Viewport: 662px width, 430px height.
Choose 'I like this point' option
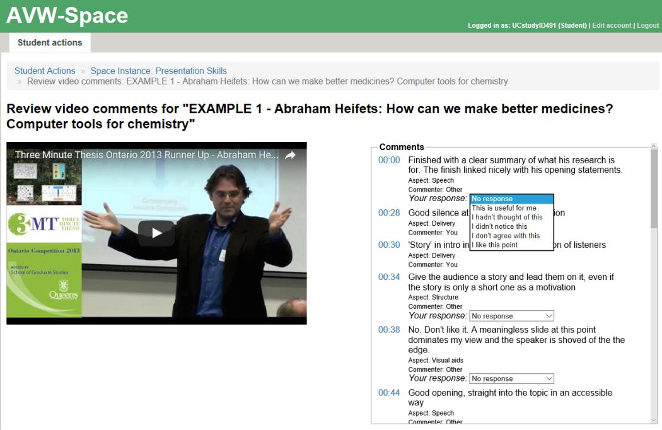click(511, 245)
